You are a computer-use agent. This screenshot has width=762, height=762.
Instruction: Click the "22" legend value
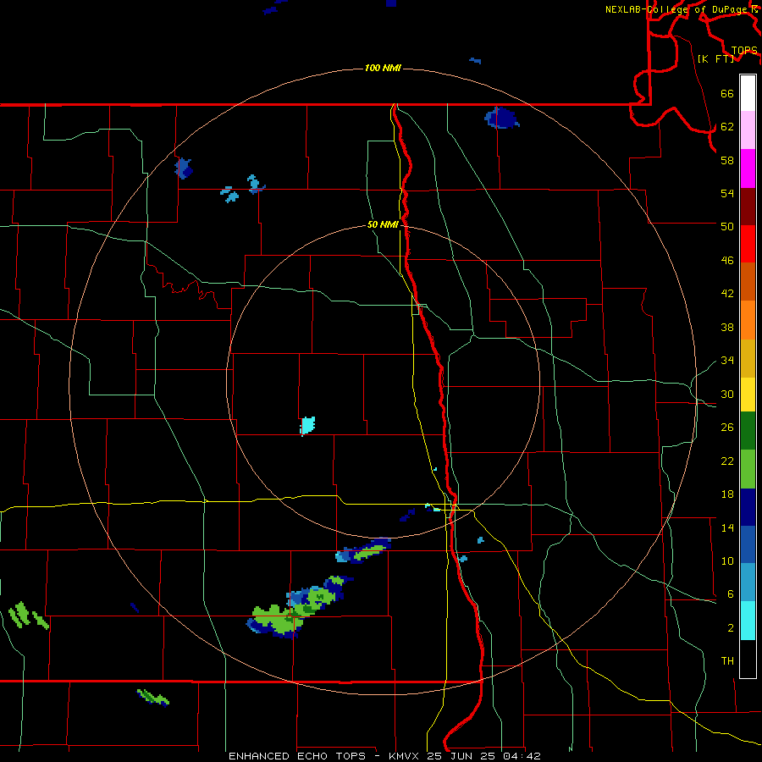click(x=727, y=461)
